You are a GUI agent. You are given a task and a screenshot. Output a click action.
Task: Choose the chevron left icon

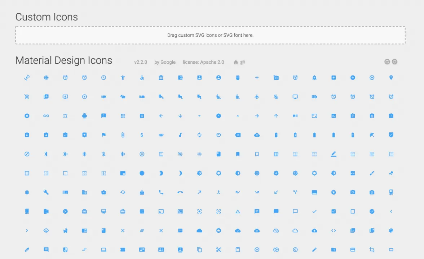pyautogui.click(x=391, y=211)
